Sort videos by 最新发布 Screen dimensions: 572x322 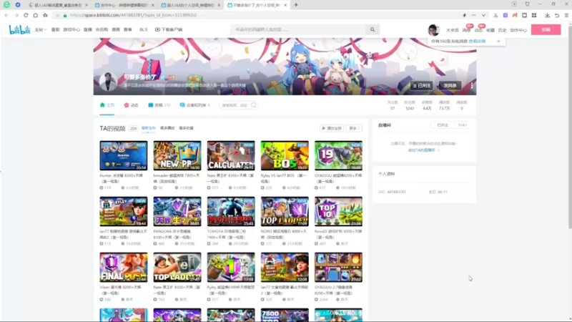[149, 128]
